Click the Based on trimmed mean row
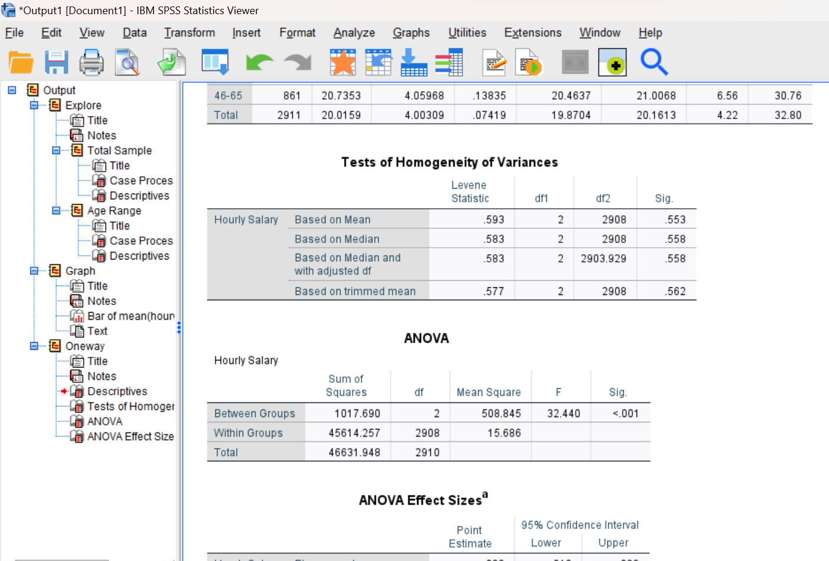Screen dimensions: 829x561 [355, 291]
